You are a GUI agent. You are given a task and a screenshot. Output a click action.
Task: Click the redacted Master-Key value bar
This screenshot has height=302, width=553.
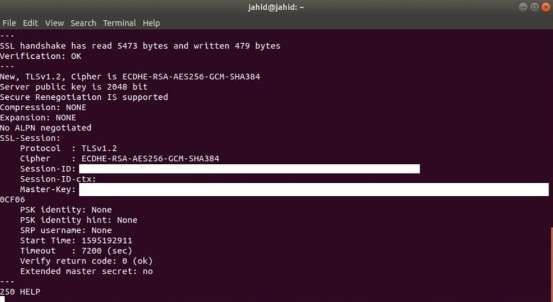pos(313,189)
